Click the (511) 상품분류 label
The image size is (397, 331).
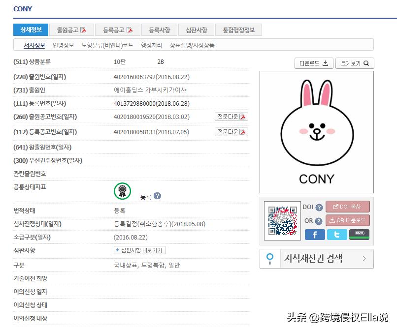coord(32,61)
